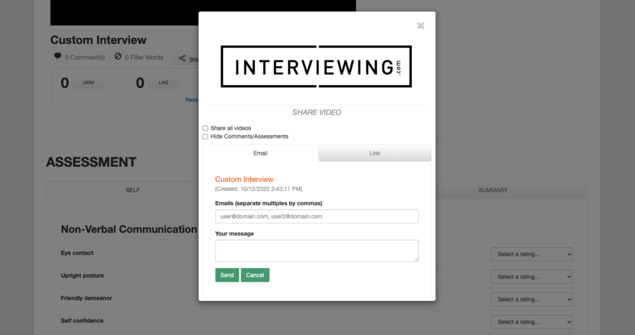Switch to the Link tab

tap(375, 153)
